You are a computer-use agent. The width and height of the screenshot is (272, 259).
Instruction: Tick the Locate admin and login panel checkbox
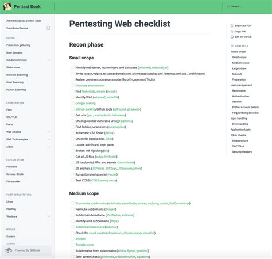pyautogui.click(x=72, y=144)
